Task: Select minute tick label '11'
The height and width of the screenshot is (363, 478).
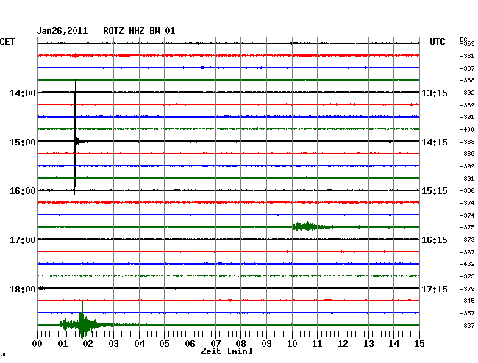Action: click(x=317, y=343)
